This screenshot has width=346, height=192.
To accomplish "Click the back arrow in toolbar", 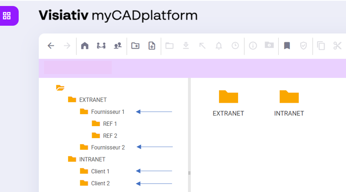I will pyautogui.click(x=51, y=46).
